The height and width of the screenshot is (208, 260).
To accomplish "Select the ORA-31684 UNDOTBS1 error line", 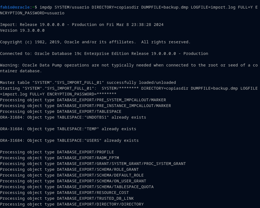I will click(73, 117).
